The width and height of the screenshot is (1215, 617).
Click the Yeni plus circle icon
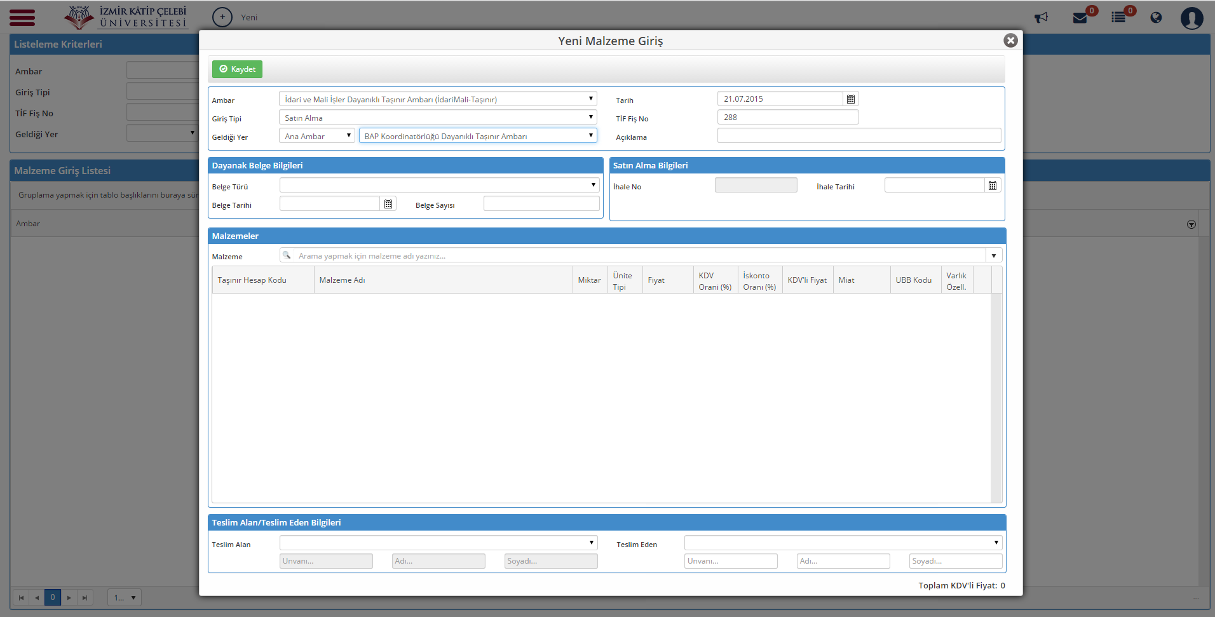click(x=222, y=17)
